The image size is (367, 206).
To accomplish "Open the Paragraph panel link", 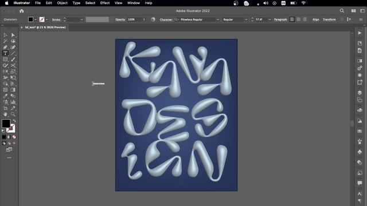I will [280, 19].
